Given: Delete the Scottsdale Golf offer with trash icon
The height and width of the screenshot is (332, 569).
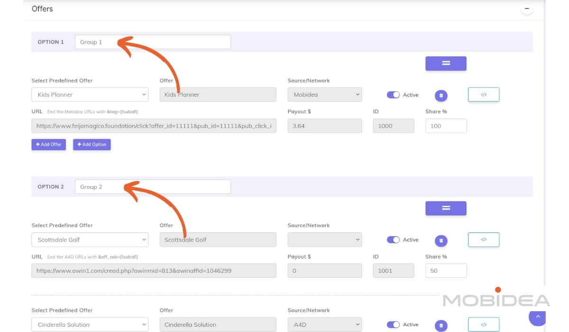Looking at the screenshot, I should tap(441, 240).
